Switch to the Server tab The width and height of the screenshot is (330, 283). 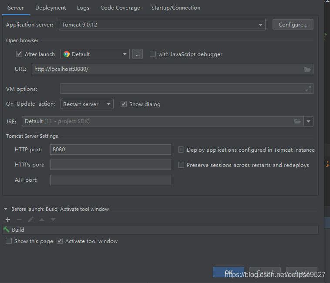16,8
